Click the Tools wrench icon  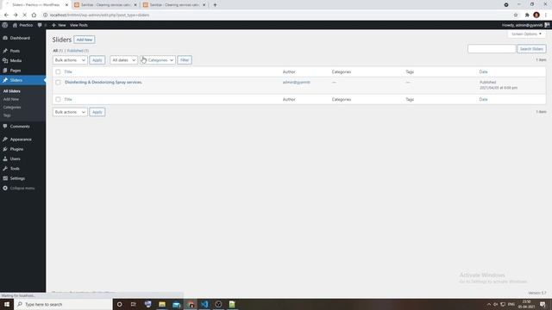(5, 169)
